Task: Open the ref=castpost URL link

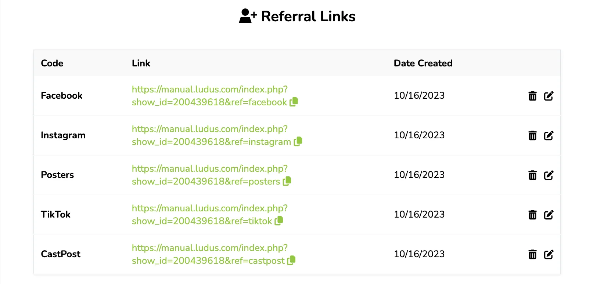Action: 210,254
